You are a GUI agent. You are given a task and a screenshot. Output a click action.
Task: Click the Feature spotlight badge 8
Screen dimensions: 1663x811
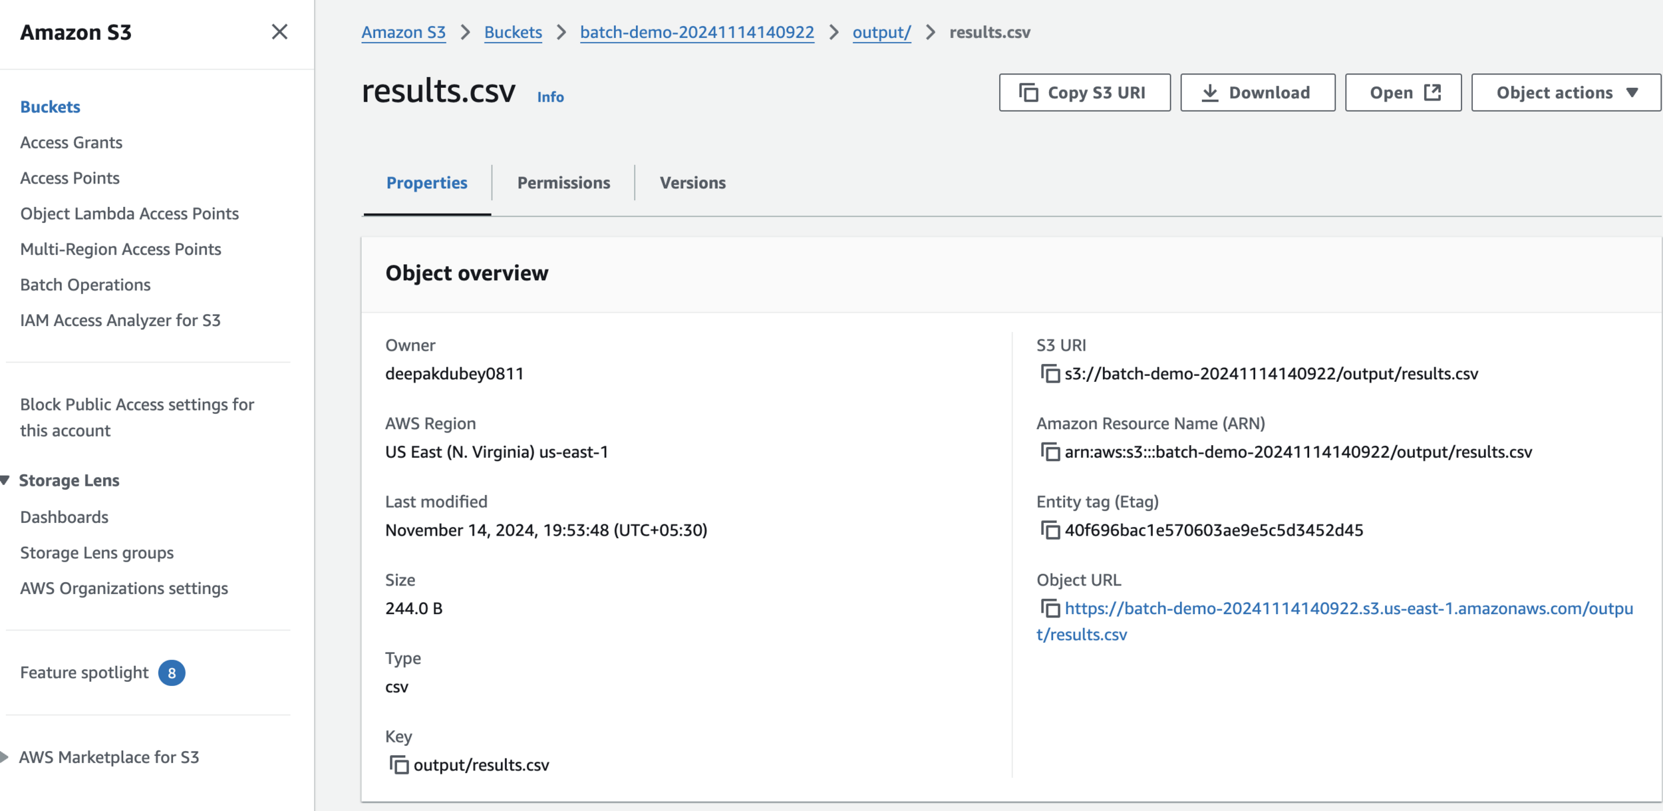pos(172,673)
